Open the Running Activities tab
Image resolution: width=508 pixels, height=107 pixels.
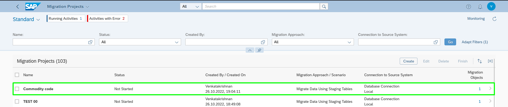point(66,18)
